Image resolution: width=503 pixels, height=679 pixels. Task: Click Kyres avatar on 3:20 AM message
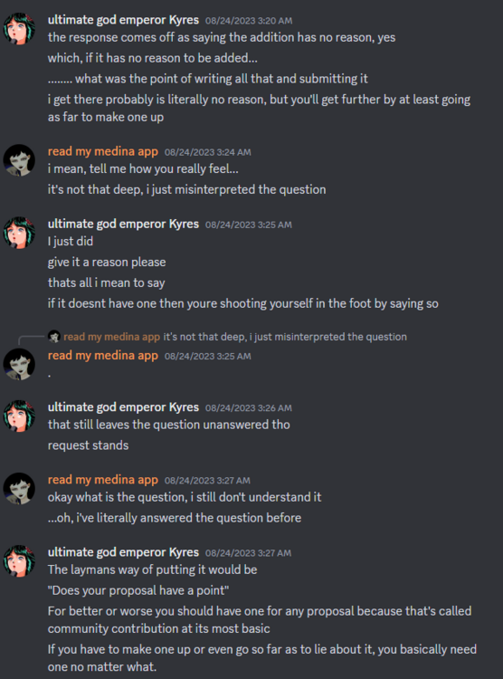(x=19, y=29)
